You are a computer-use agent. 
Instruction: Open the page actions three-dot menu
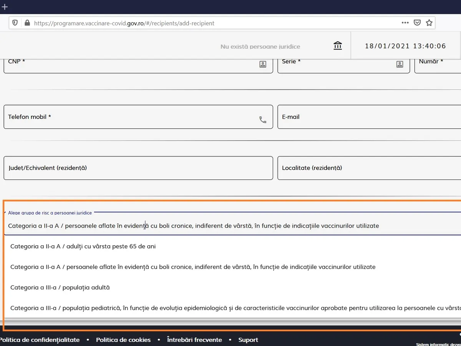point(405,23)
